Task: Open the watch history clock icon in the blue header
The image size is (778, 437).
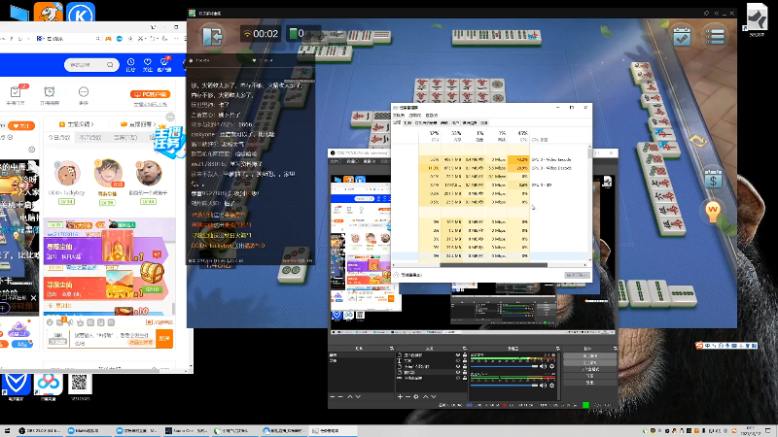Action: coord(130,62)
